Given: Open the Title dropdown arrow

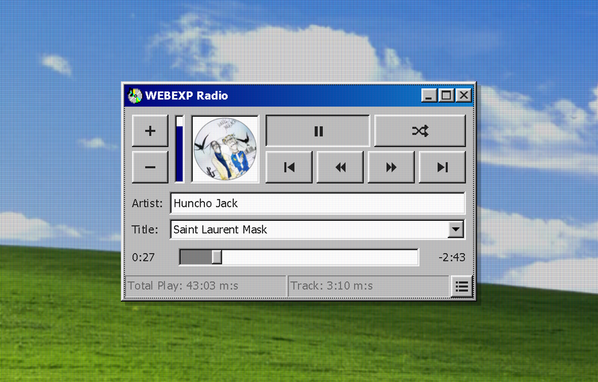Looking at the screenshot, I should (x=455, y=229).
